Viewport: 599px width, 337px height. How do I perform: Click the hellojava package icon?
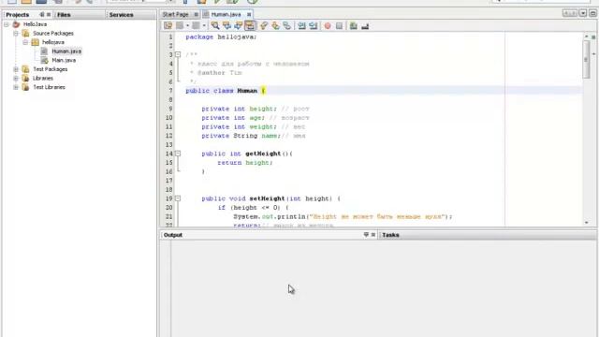tap(36, 42)
